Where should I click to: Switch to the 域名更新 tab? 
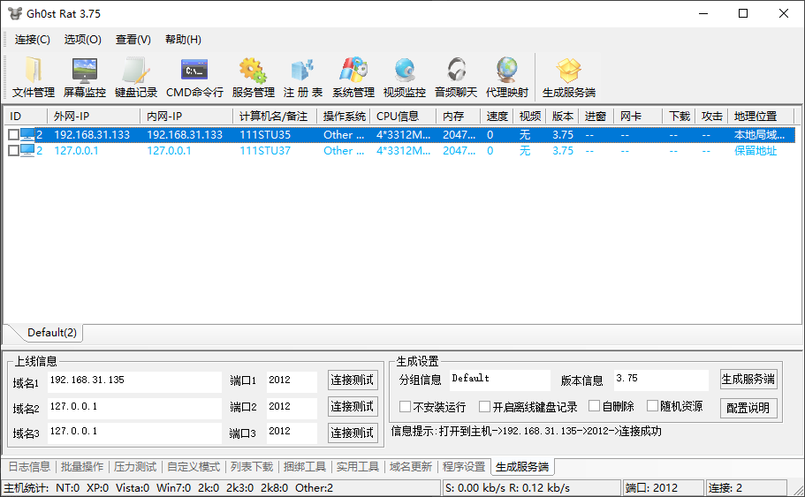click(410, 467)
